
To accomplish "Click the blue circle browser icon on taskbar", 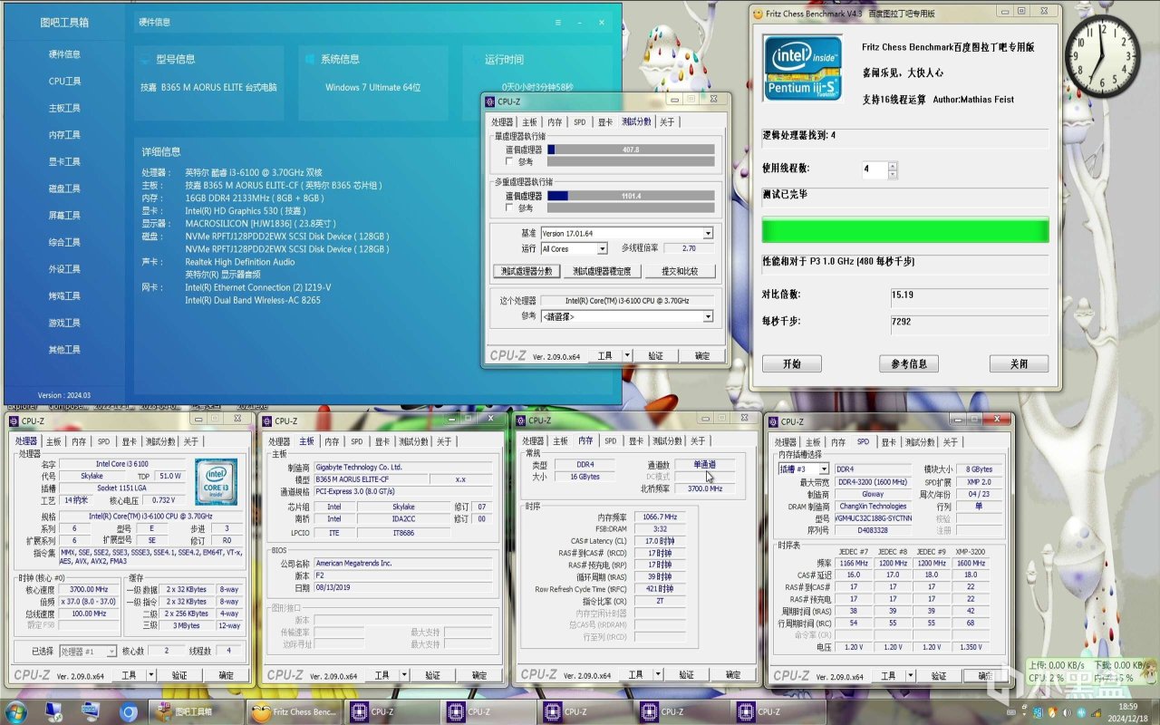I will [128, 712].
